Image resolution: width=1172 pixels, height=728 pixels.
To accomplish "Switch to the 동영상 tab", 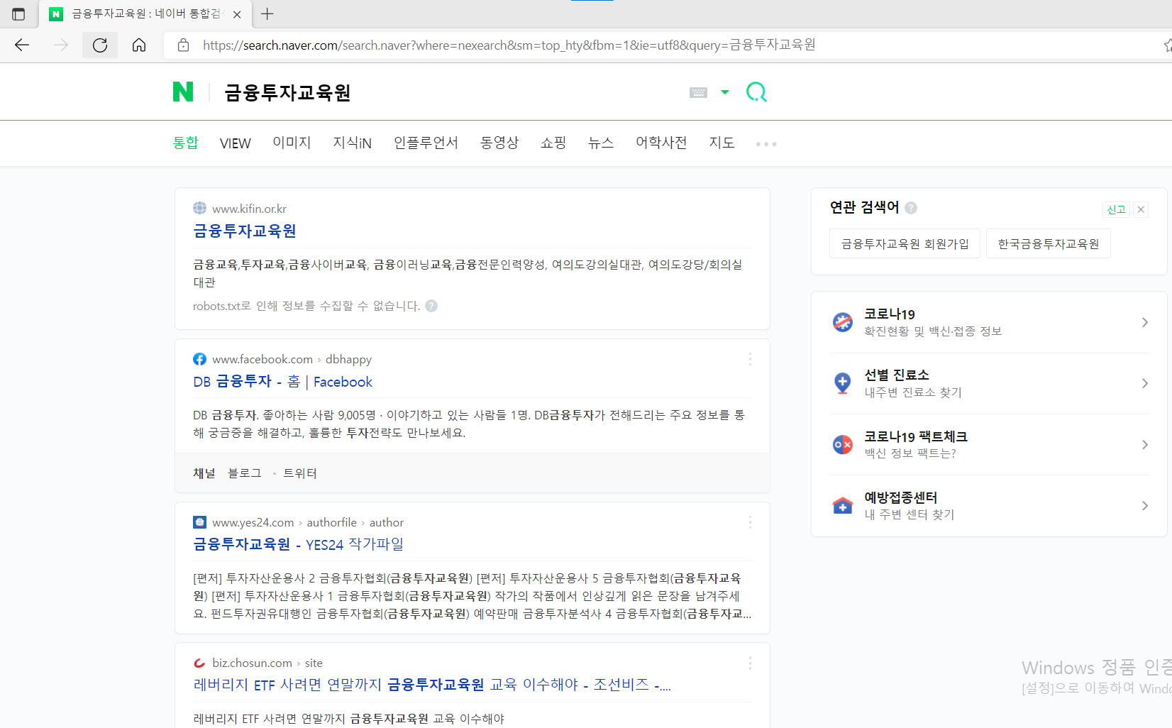I will (499, 143).
